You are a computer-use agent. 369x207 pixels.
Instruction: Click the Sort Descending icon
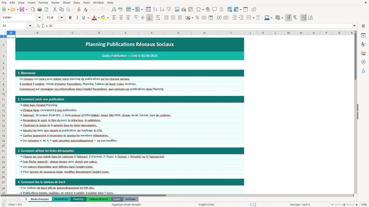(162, 10)
